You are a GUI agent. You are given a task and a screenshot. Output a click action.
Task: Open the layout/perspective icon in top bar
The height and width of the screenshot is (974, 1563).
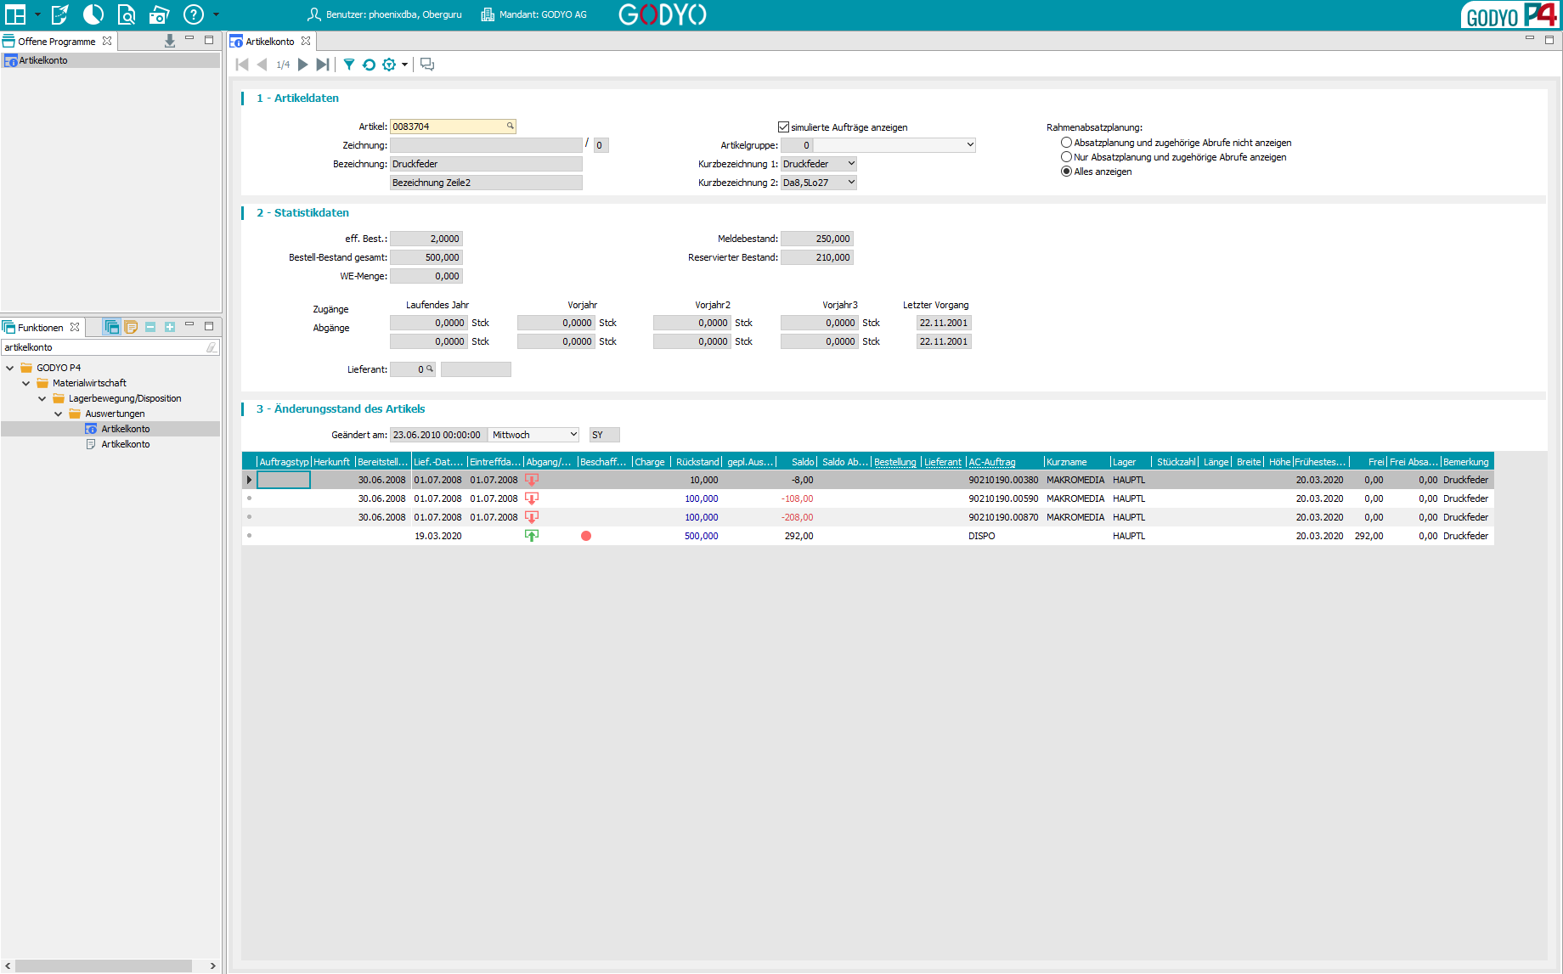(x=16, y=14)
